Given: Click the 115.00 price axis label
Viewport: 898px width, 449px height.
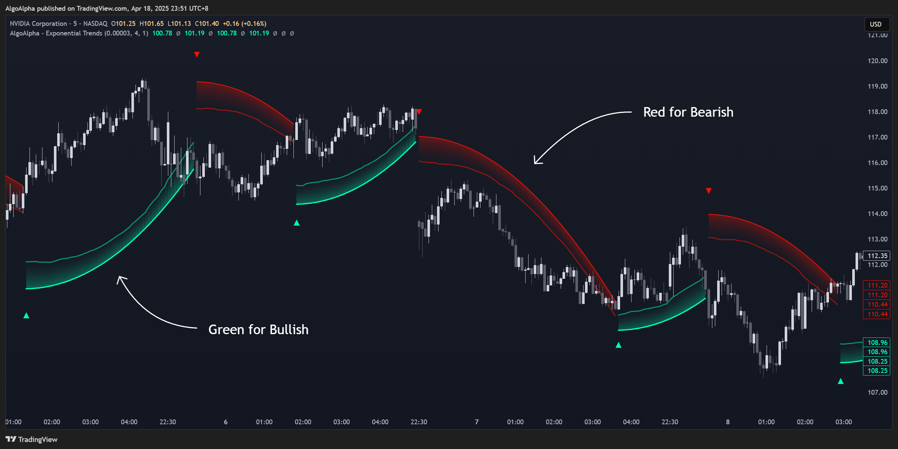Looking at the screenshot, I should (x=877, y=188).
